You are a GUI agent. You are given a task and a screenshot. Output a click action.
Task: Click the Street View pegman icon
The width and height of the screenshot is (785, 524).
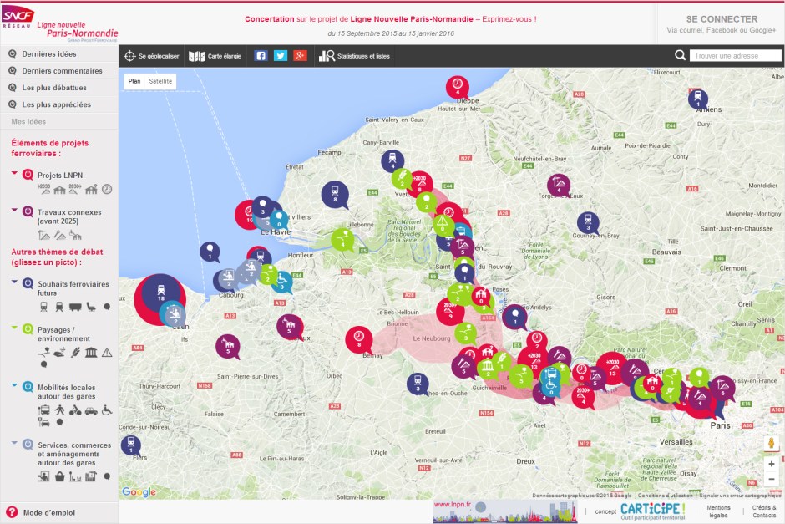pyautogui.click(x=771, y=443)
